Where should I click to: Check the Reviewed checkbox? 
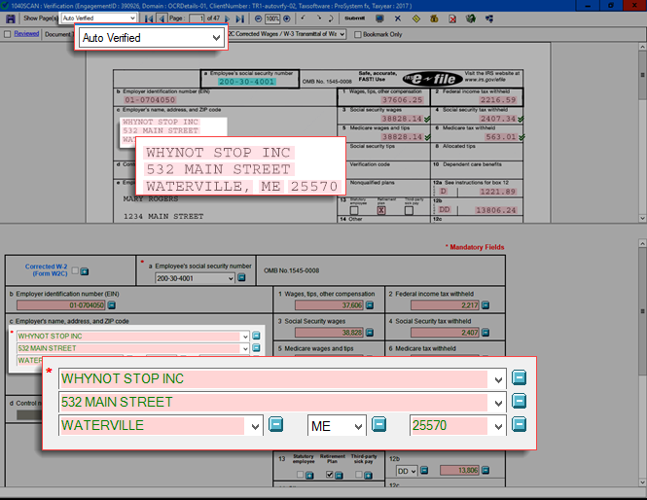[8, 33]
